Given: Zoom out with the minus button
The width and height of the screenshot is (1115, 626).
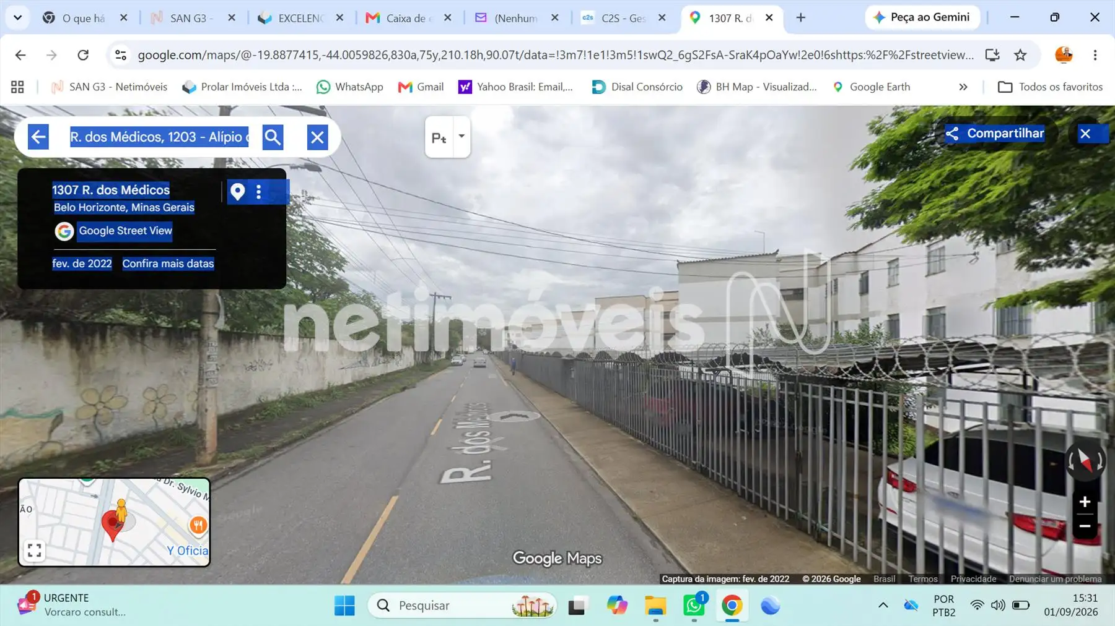Looking at the screenshot, I should [x=1085, y=526].
